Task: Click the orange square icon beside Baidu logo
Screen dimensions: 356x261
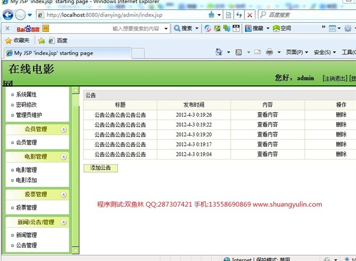Action: click(x=46, y=28)
